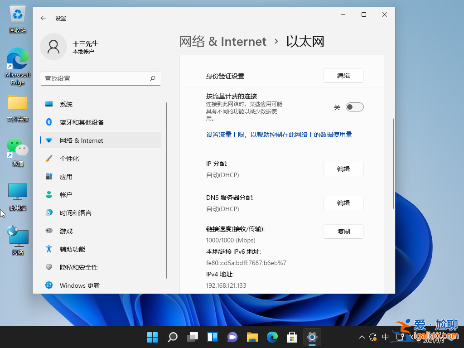
Task: Select 蓝牙和其他设备 sidebar icon
Action: click(x=49, y=122)
